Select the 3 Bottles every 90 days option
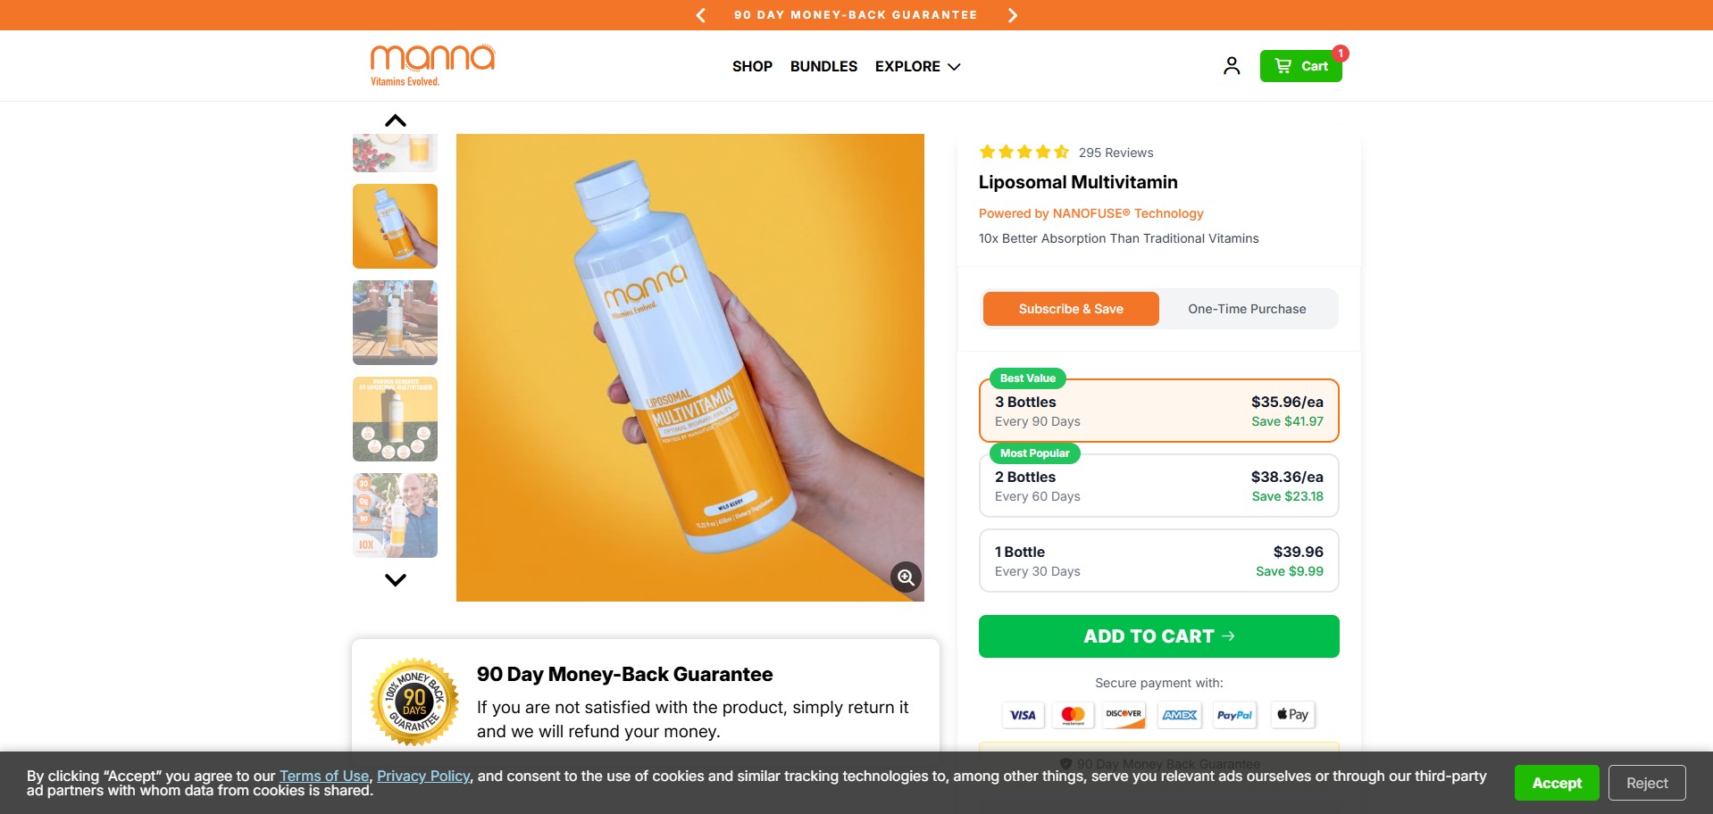 pos(1158,411)
